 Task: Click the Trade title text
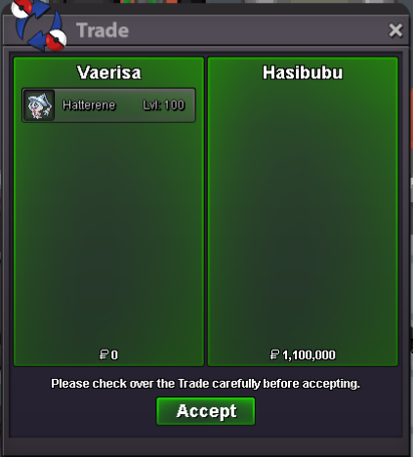pyautogui.click(x=103, y=30)
